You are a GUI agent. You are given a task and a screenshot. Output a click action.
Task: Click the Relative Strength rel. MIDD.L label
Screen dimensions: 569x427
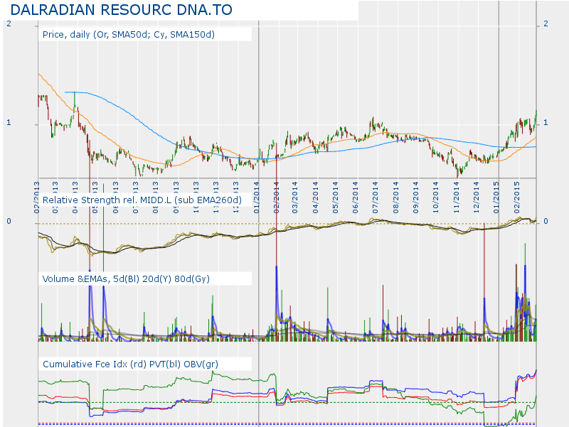tap(142, 200)
